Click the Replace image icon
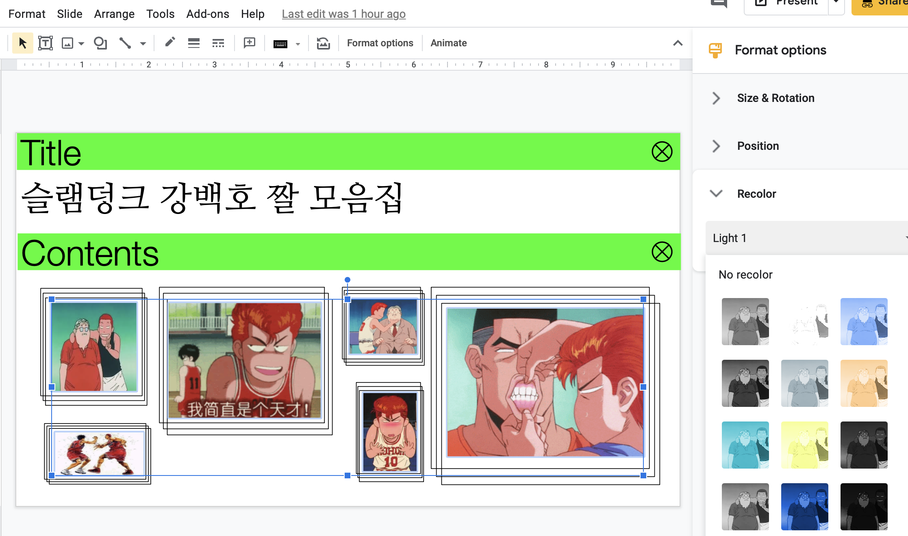Screen dimensions: 908x536 (323, 43)
